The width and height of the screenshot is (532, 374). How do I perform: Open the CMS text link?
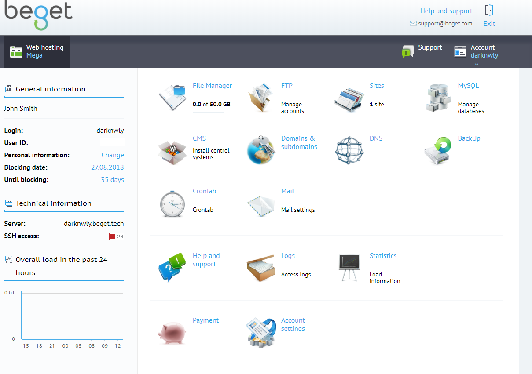click(199, 138)
